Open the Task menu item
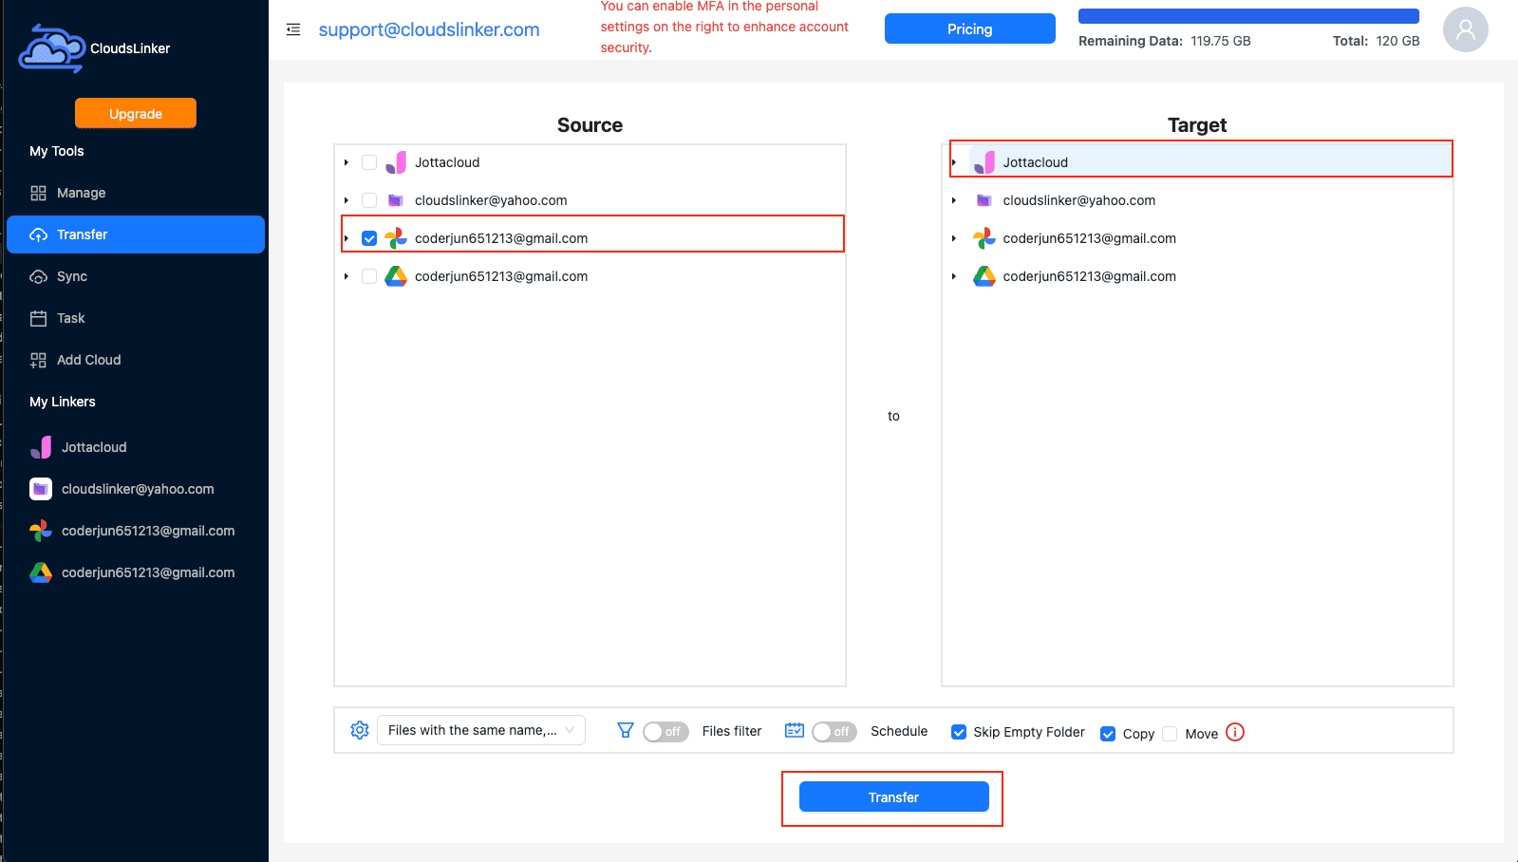This screenshot has height=862, width=1518. [136, 318]
